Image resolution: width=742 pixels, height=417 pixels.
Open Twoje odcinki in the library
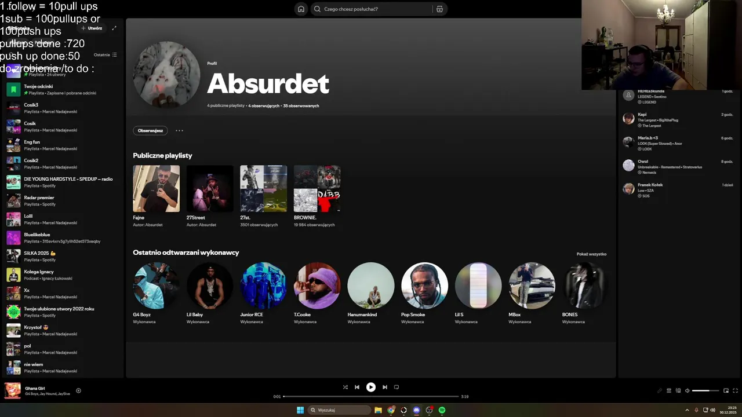point(63,89)
